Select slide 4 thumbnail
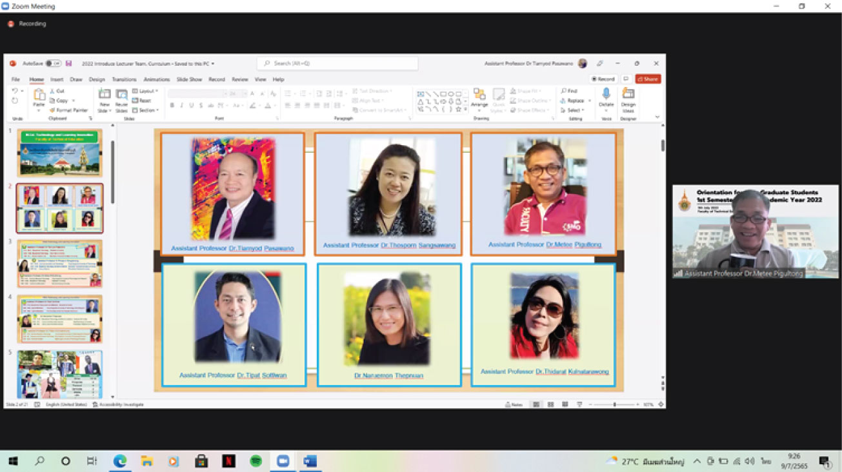Viewport: 842px width, 472px height. coord(59,319)
